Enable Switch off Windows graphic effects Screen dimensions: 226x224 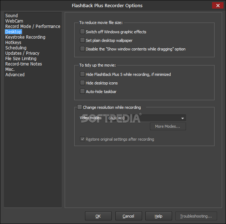click(82, 31)
